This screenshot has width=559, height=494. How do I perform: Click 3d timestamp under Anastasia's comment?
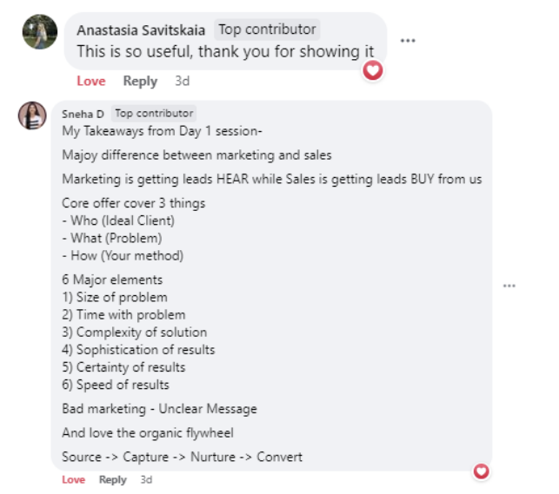pyautogui.click(x=182, y=81)
